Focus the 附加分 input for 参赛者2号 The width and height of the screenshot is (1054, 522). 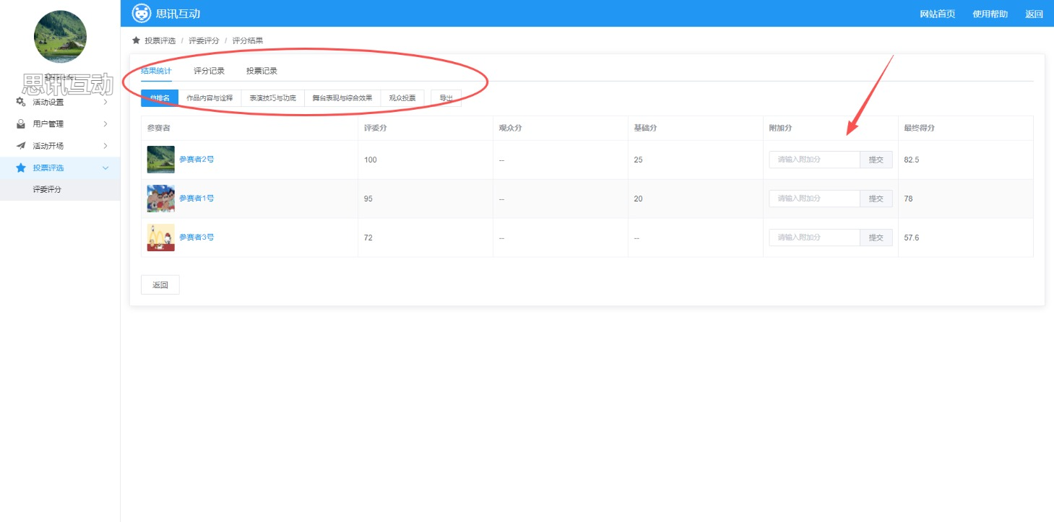tap(814, 160)
